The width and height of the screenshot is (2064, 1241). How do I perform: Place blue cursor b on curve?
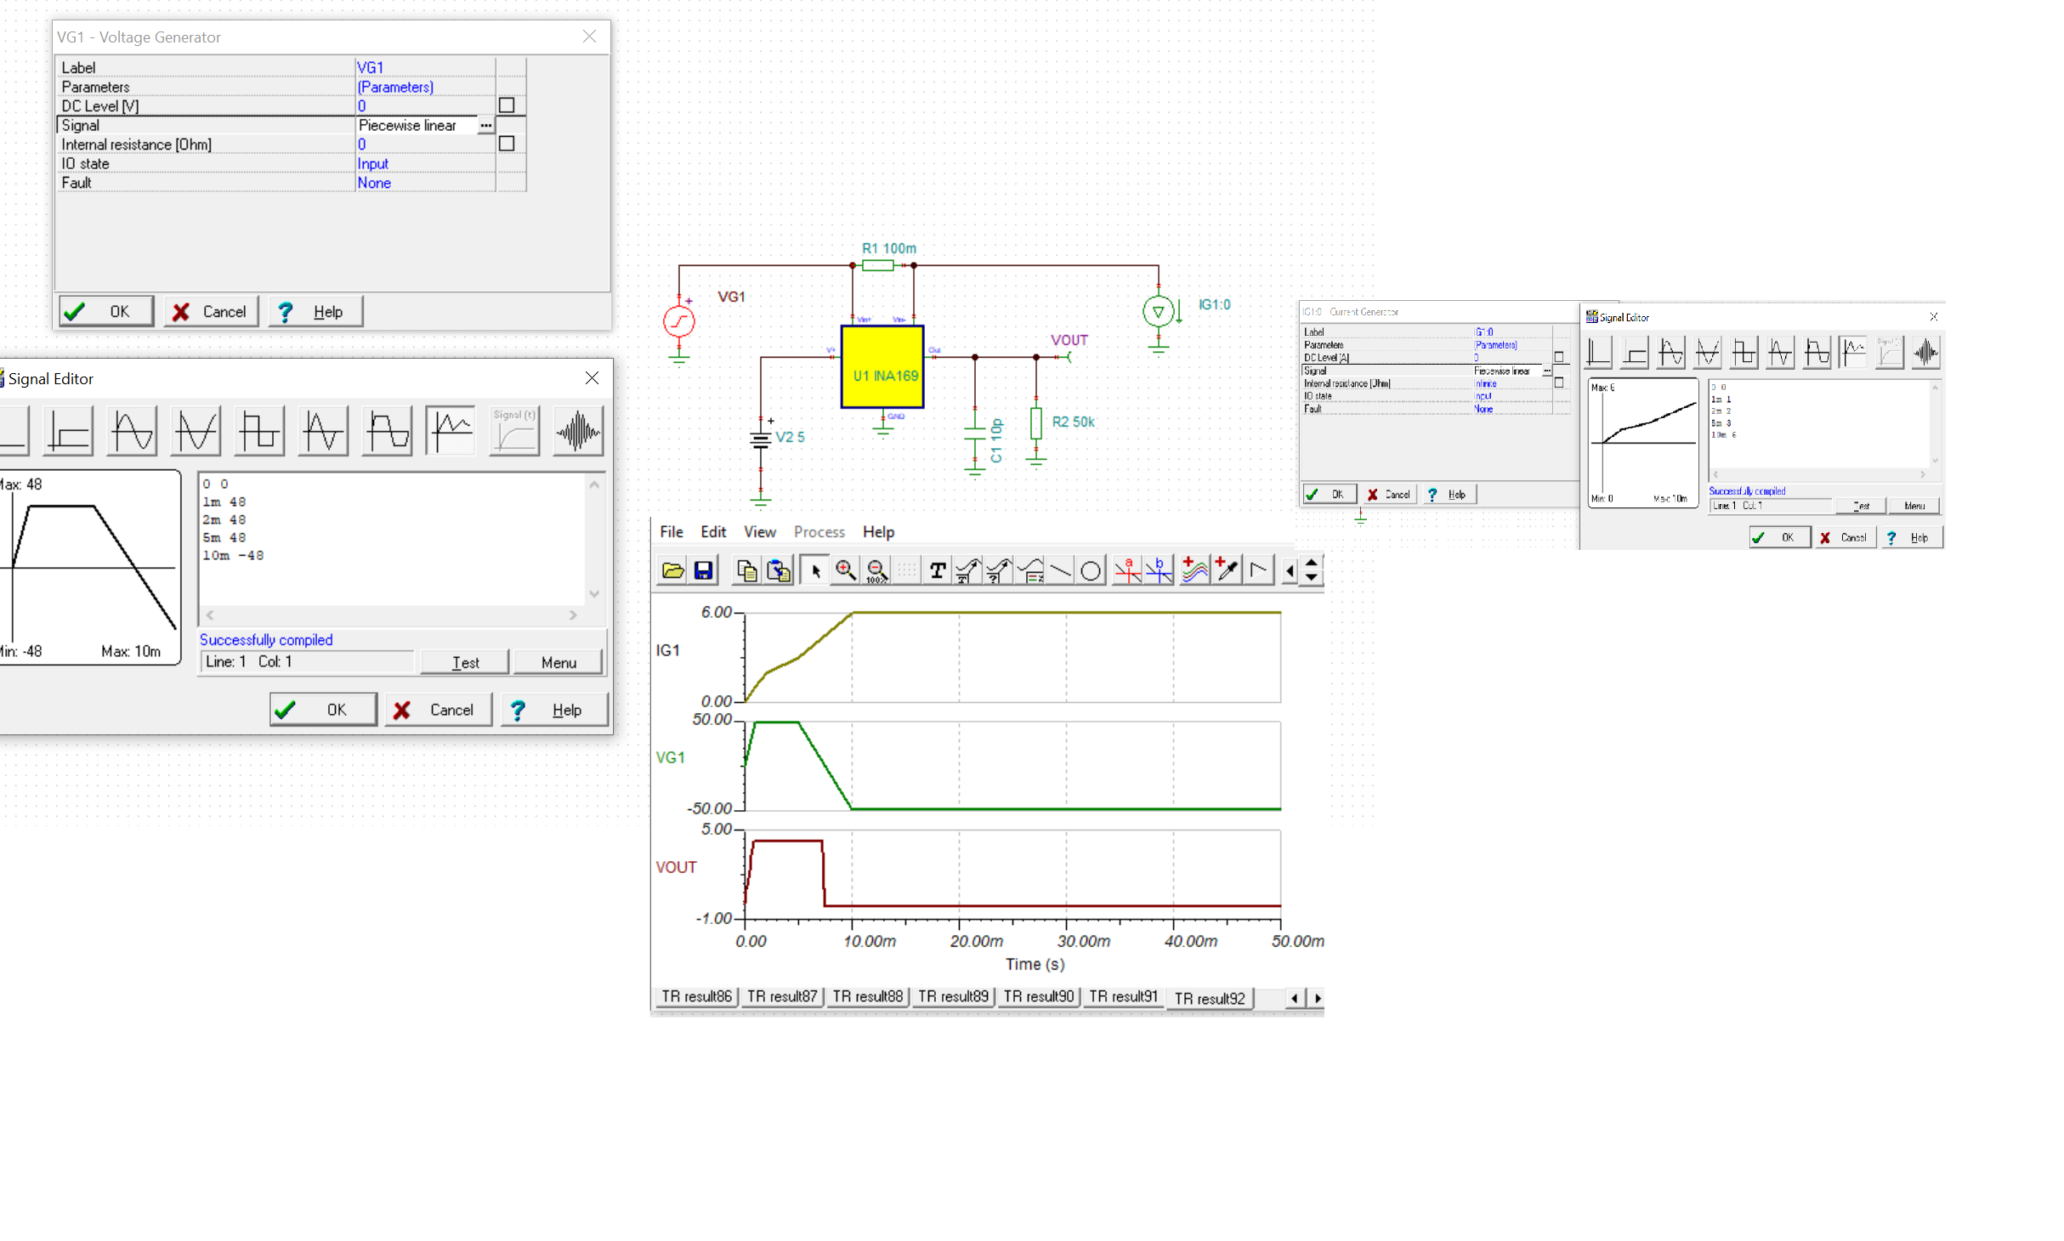click(1159, 570)
